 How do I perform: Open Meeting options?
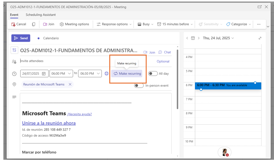pyautogui.click(x=74, y=24)
